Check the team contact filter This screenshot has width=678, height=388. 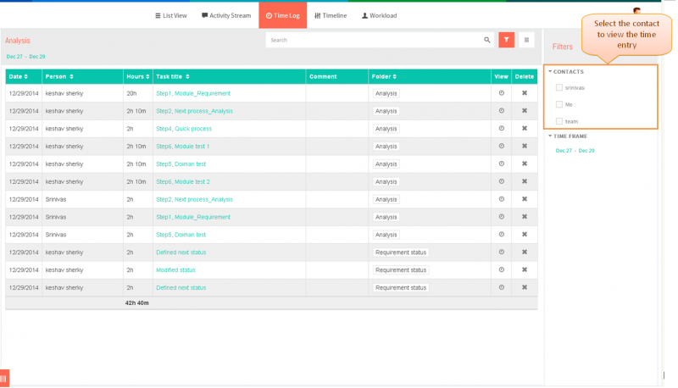tap(559, 121)
